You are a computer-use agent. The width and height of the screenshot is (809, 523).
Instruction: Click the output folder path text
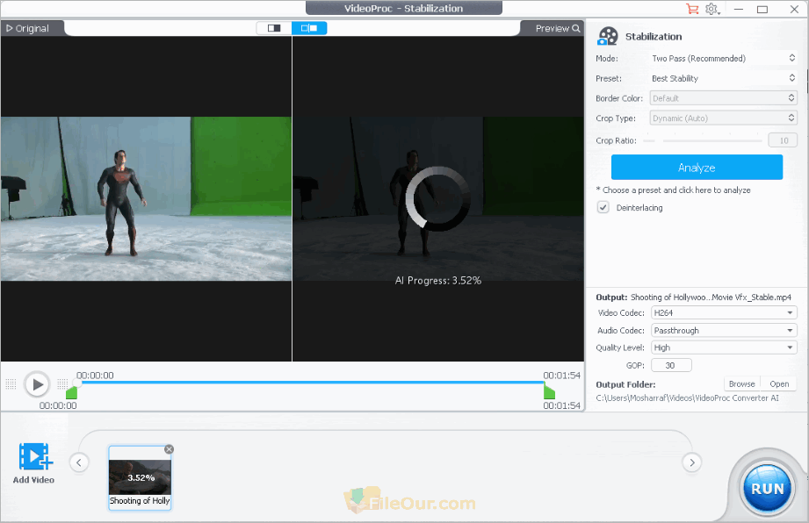tap(687, 398)
